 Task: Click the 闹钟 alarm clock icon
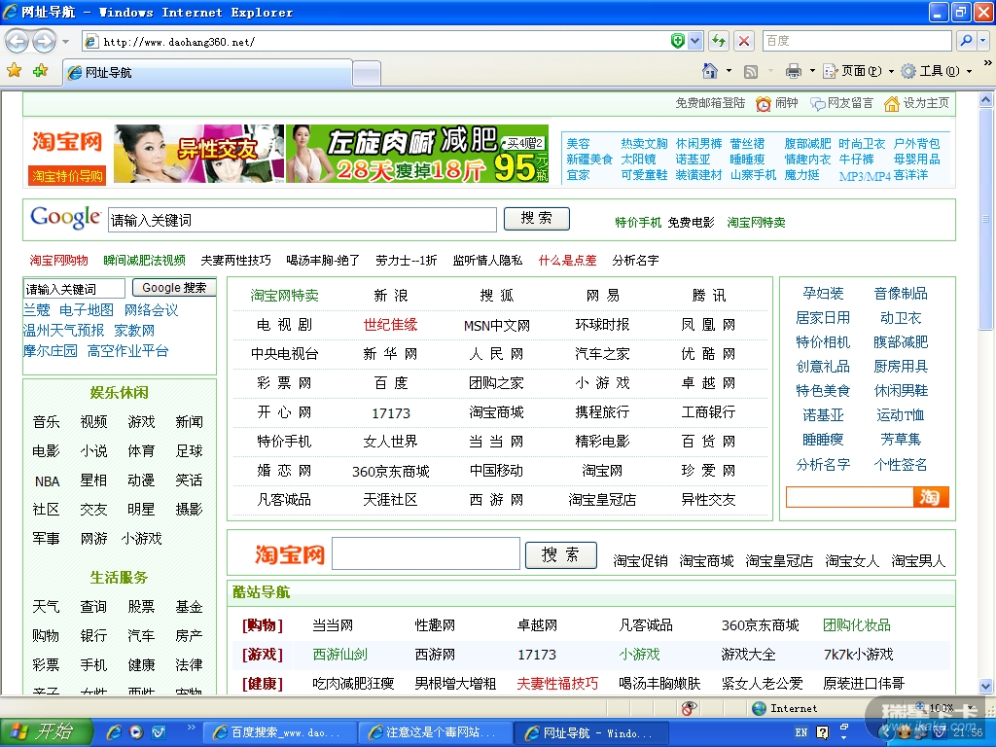point(765,103)
